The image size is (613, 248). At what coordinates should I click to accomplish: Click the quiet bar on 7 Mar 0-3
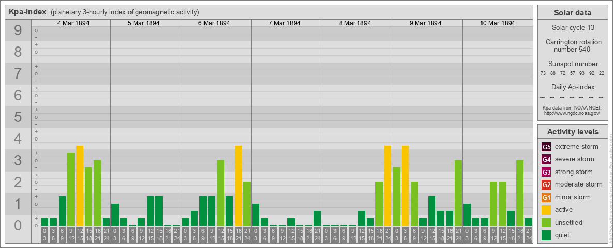[256, 214]
